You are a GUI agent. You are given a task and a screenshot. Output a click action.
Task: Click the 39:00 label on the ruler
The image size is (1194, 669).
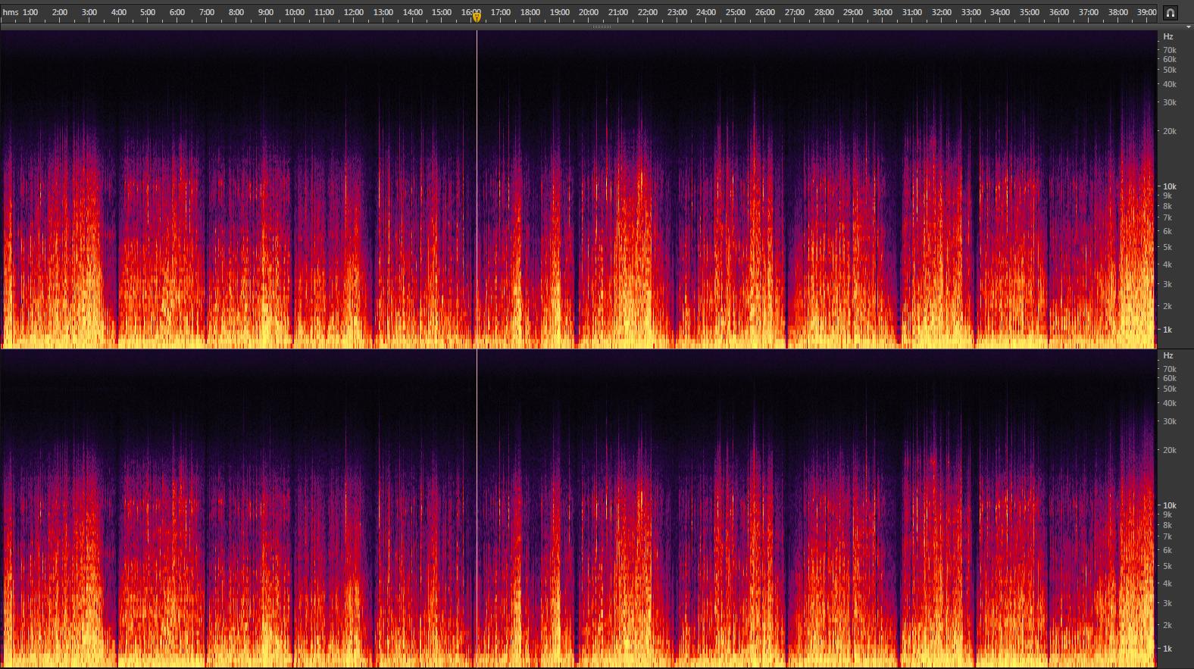pos(1147,12)
